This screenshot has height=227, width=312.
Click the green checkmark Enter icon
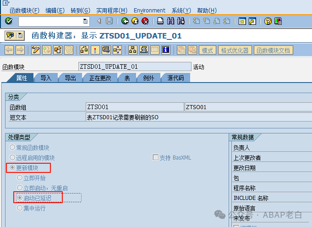coord(9,21)
